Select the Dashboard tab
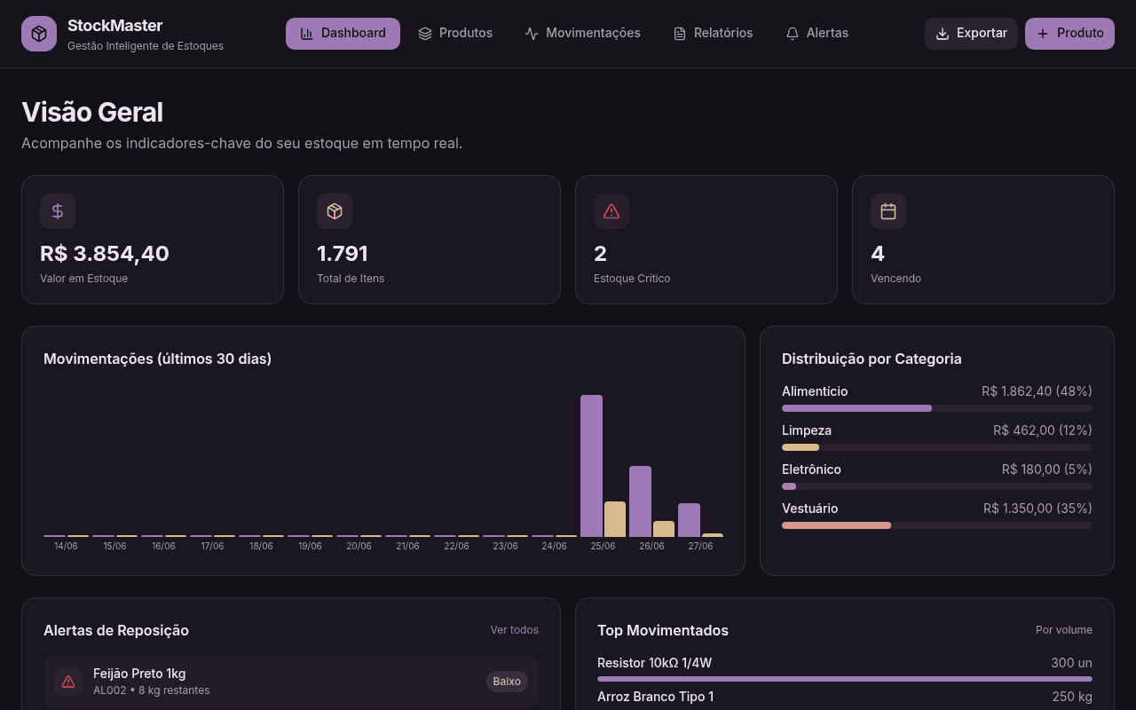This screenshot has width=1136, height=710. point(343,34)
